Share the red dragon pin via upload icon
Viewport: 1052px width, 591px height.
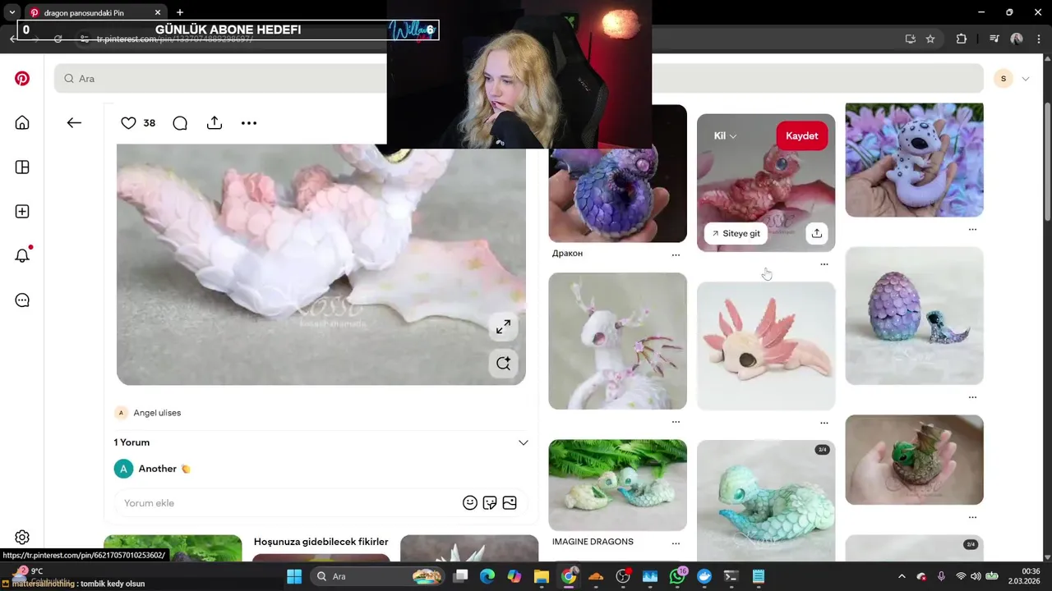(x=816, y=233)
